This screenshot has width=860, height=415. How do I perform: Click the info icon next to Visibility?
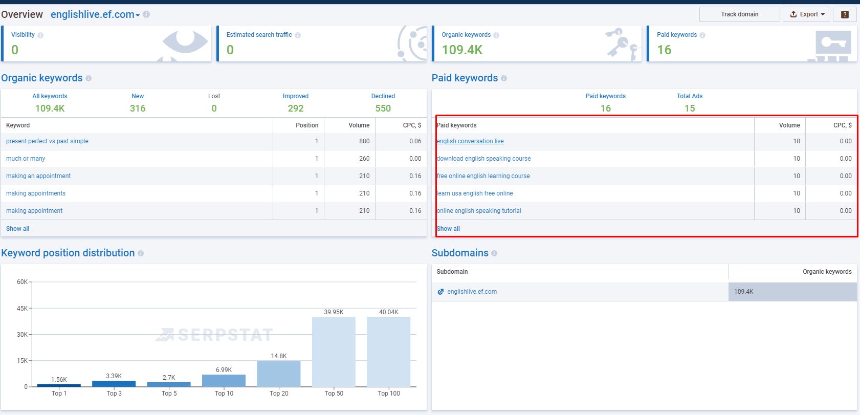coord(40,35)
